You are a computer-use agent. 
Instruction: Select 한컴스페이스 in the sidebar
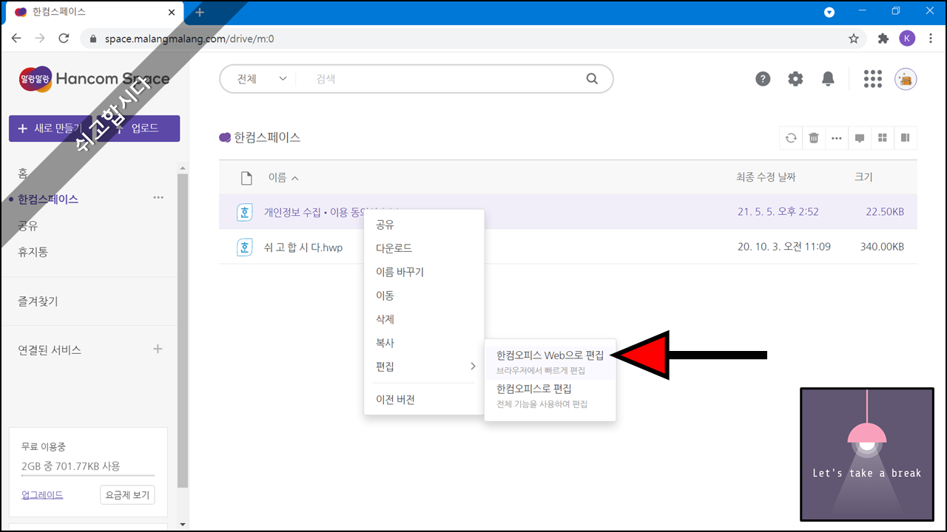coord(48,199)
